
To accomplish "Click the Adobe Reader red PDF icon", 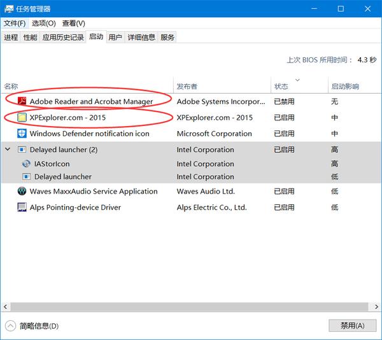I will [22, 101].
